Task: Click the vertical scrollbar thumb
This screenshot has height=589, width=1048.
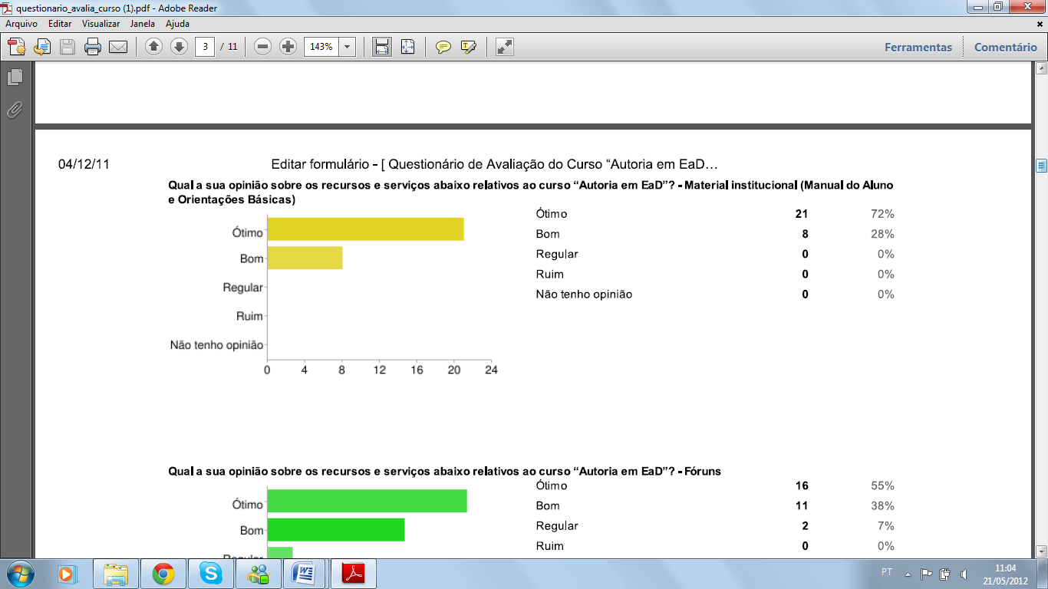Action: point(1042,166)
